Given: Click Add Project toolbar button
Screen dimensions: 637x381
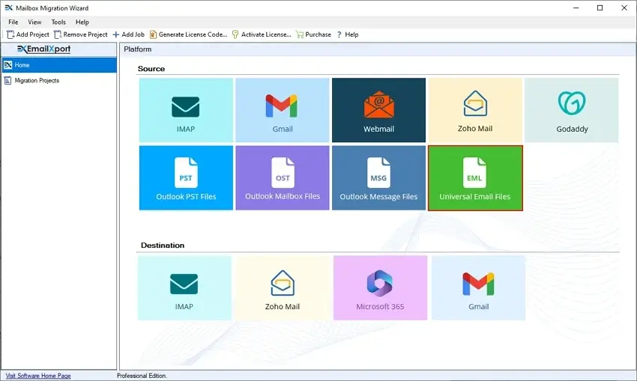Looking at the screenshot, I should tap(28, 34).
